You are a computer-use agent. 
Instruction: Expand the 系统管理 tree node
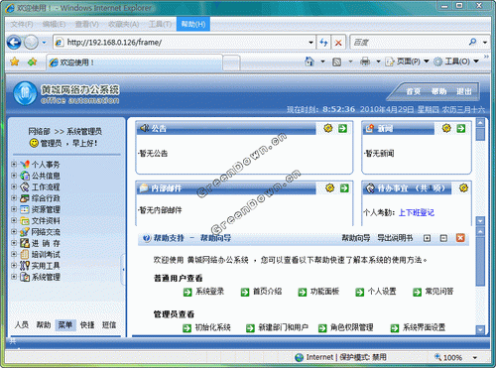14,277
